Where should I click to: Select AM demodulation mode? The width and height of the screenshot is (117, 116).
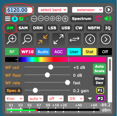[x=10, y=28]
